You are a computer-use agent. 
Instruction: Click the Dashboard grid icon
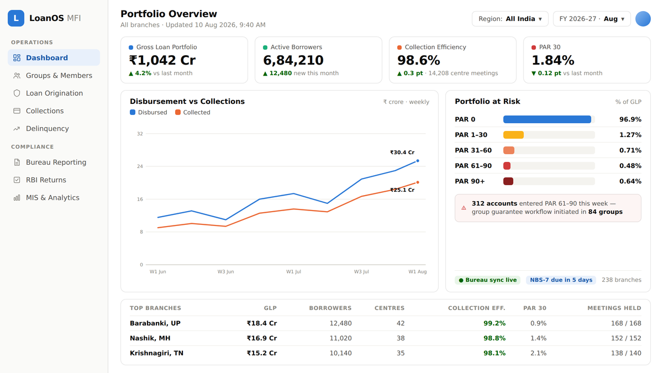click(17, 58)
